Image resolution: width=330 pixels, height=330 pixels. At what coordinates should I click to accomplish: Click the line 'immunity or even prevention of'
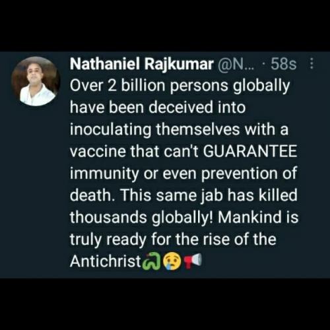pos(183,174)
